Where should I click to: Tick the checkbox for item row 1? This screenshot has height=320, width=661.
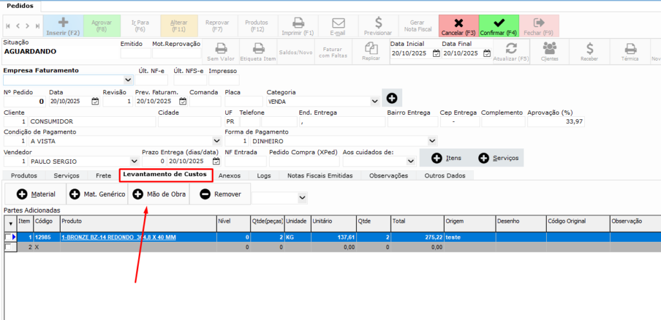(x=9, y=238)
